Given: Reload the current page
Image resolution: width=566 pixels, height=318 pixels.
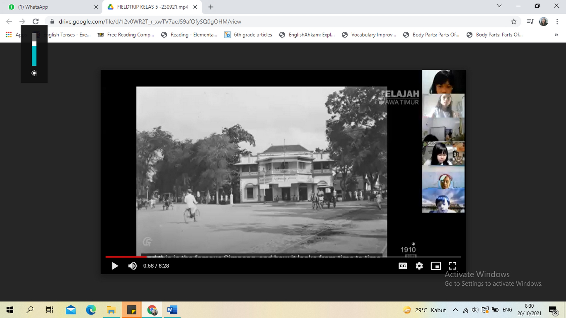Looking at the screenshot, I should click(x=36, y=22).
